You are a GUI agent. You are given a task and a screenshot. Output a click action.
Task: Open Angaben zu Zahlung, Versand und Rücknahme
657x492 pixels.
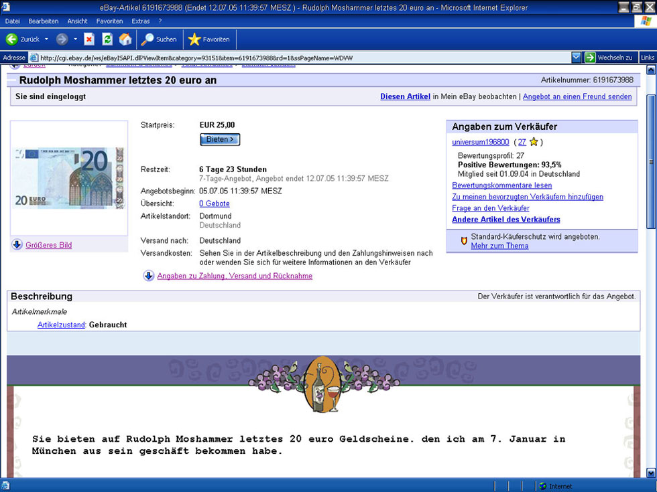pos(235,276)
